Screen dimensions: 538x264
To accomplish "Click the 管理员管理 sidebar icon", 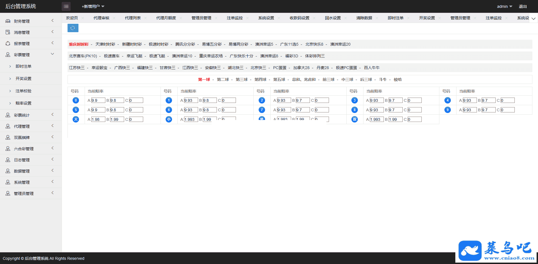I will coord(8,193).
